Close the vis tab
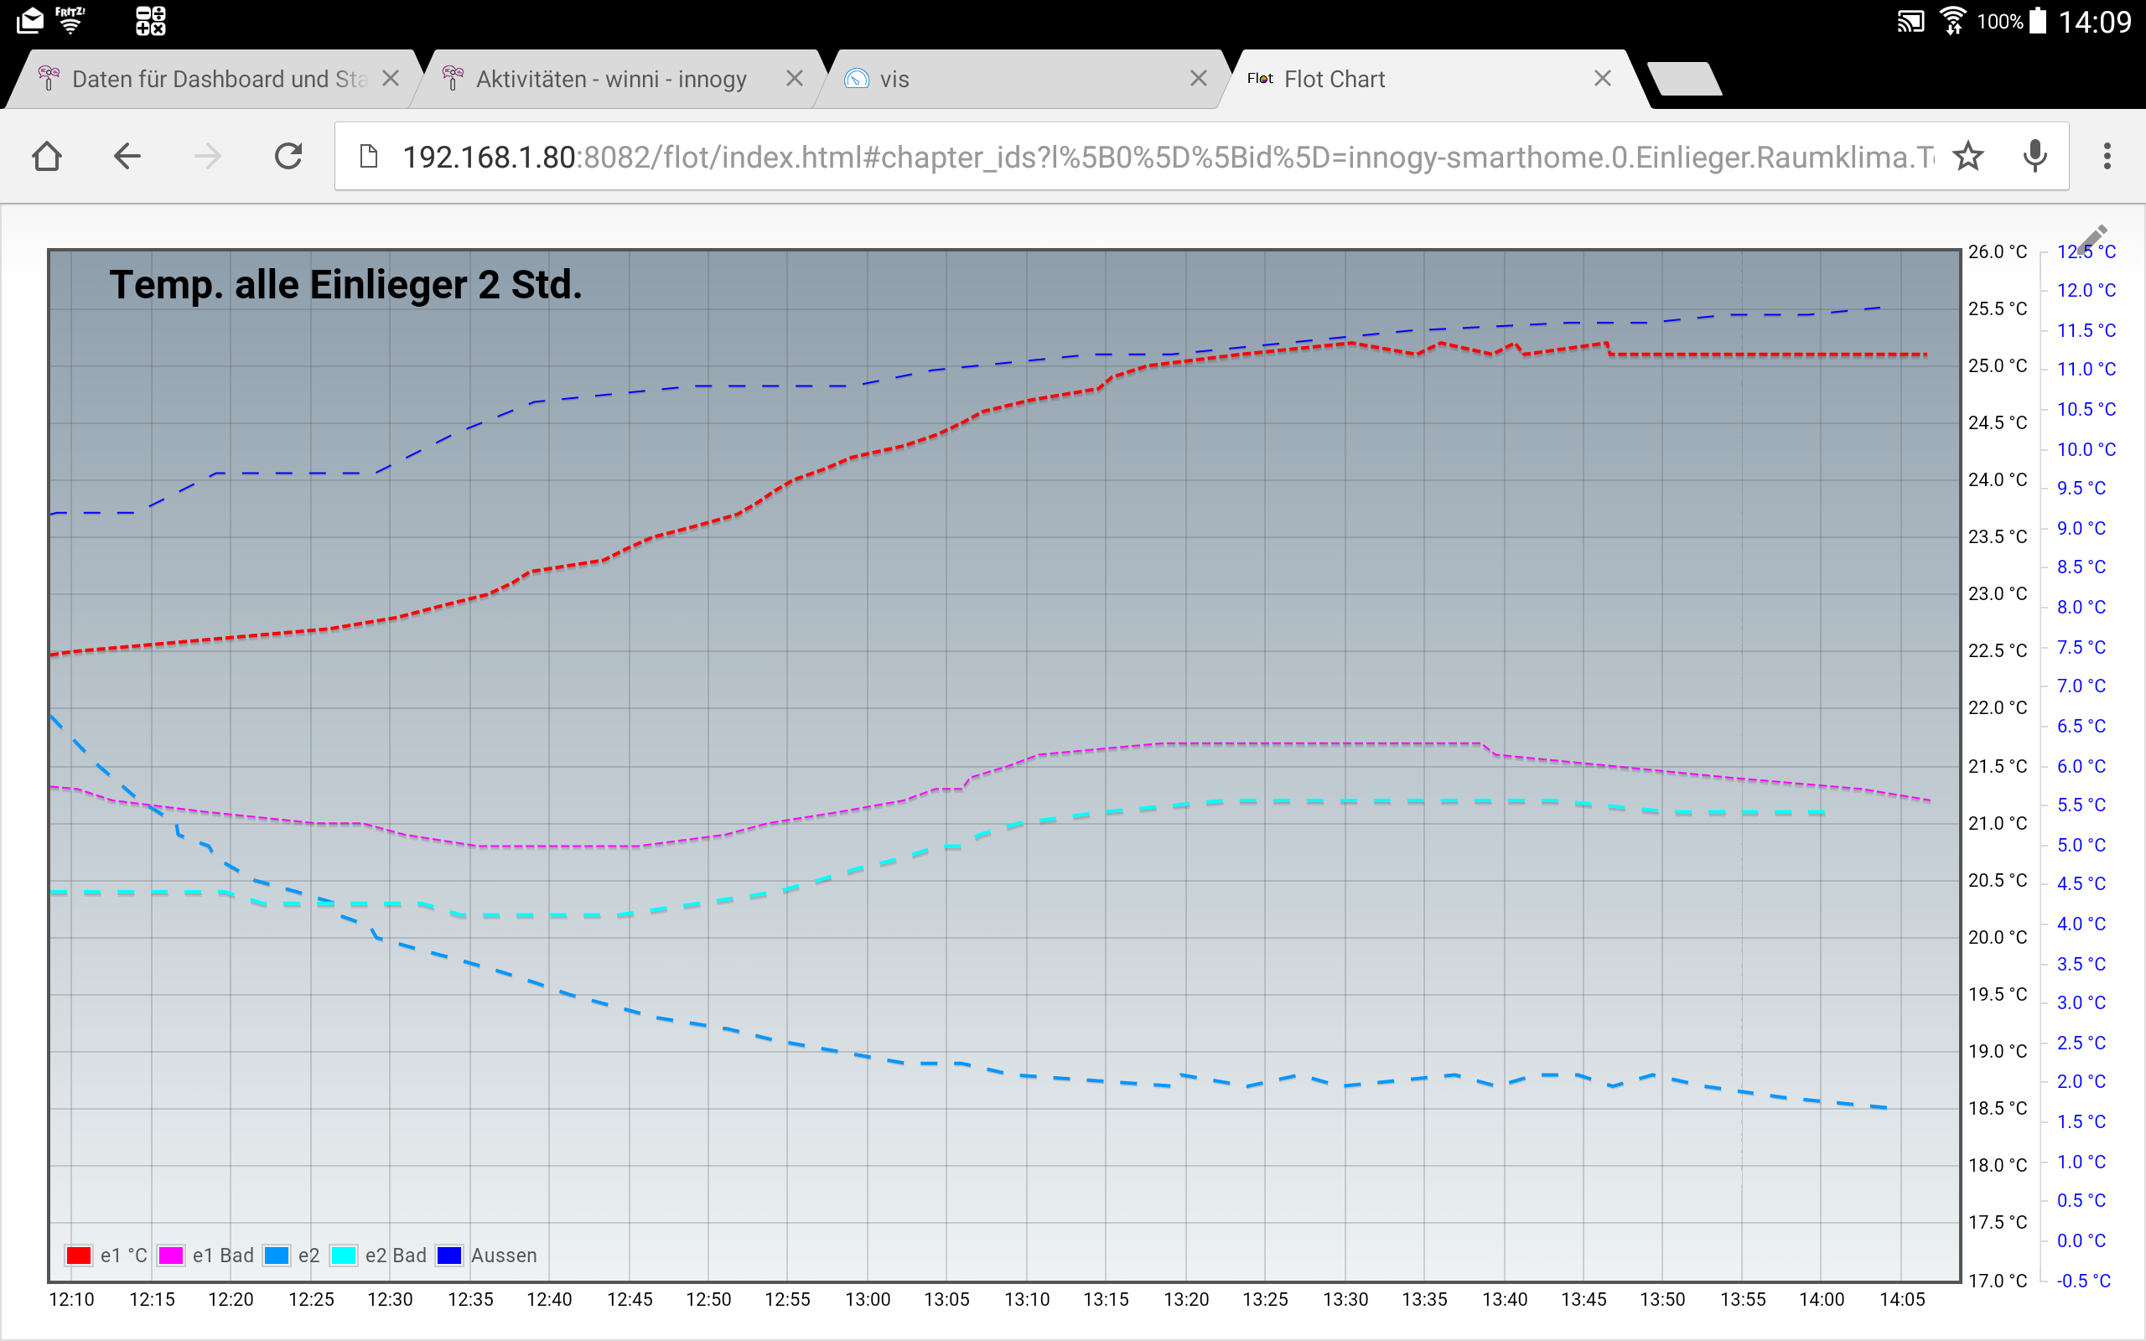Viewport: 2146px width, 1341px height. click(x=1198, y=79)
